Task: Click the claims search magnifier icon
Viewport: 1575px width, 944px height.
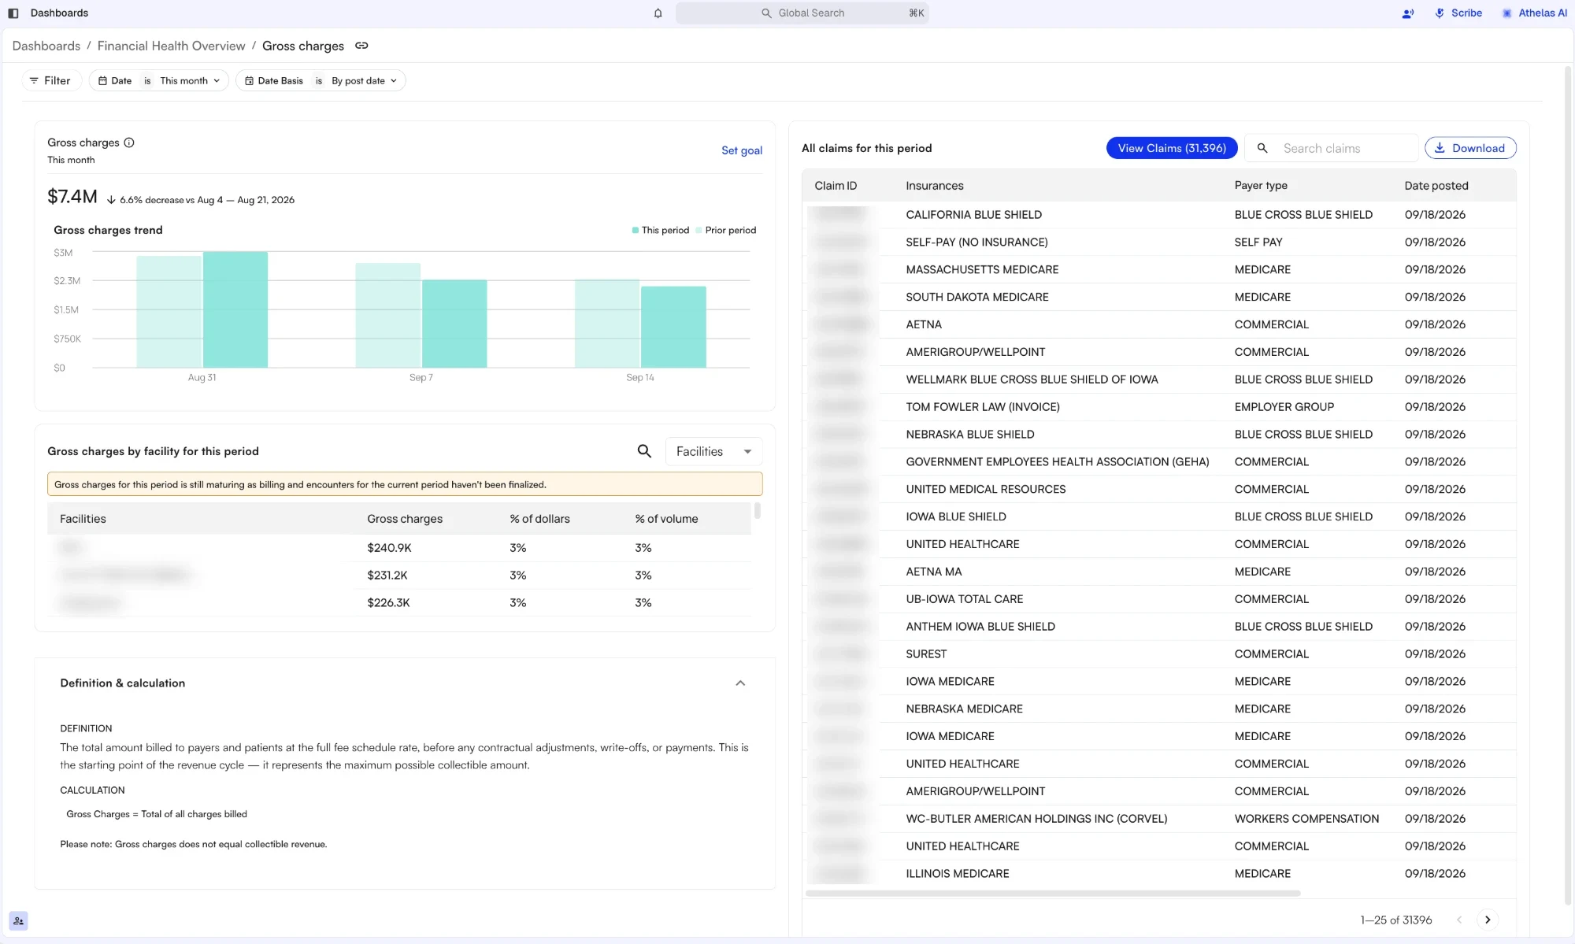Action: click(x=1262, y=148)
